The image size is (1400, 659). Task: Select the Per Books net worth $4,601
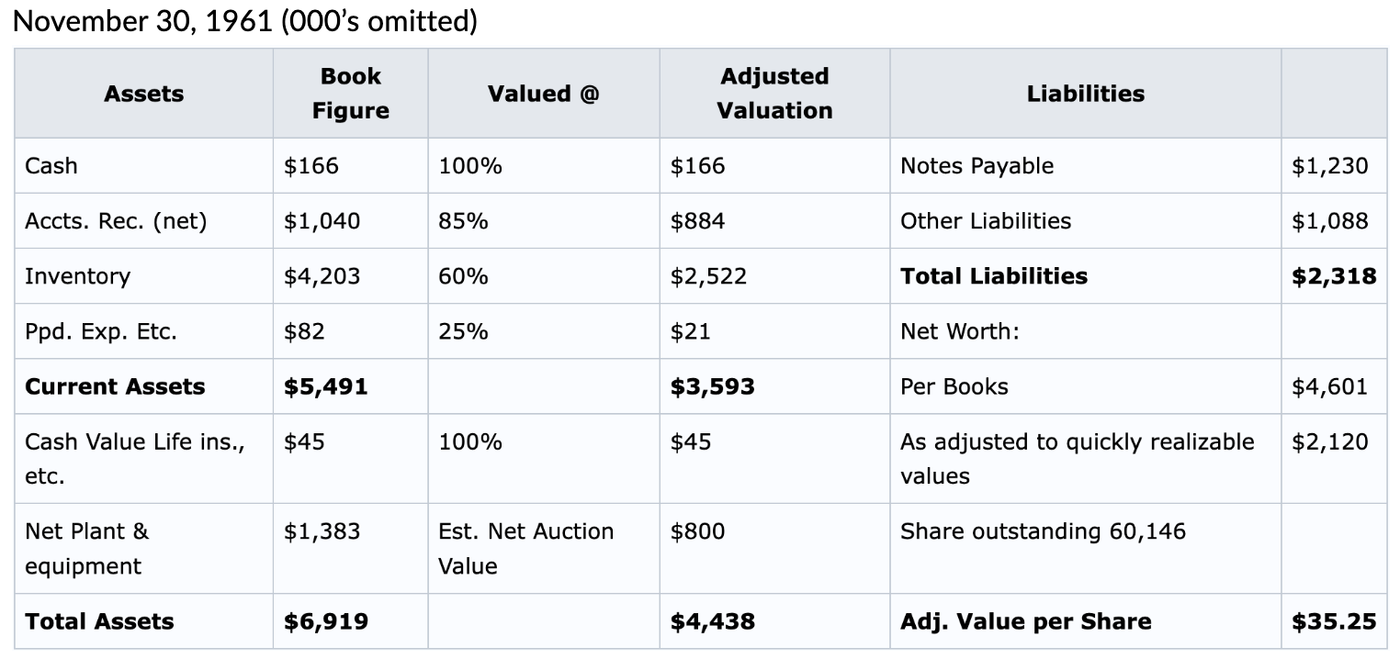click(x=1329, y=386)
